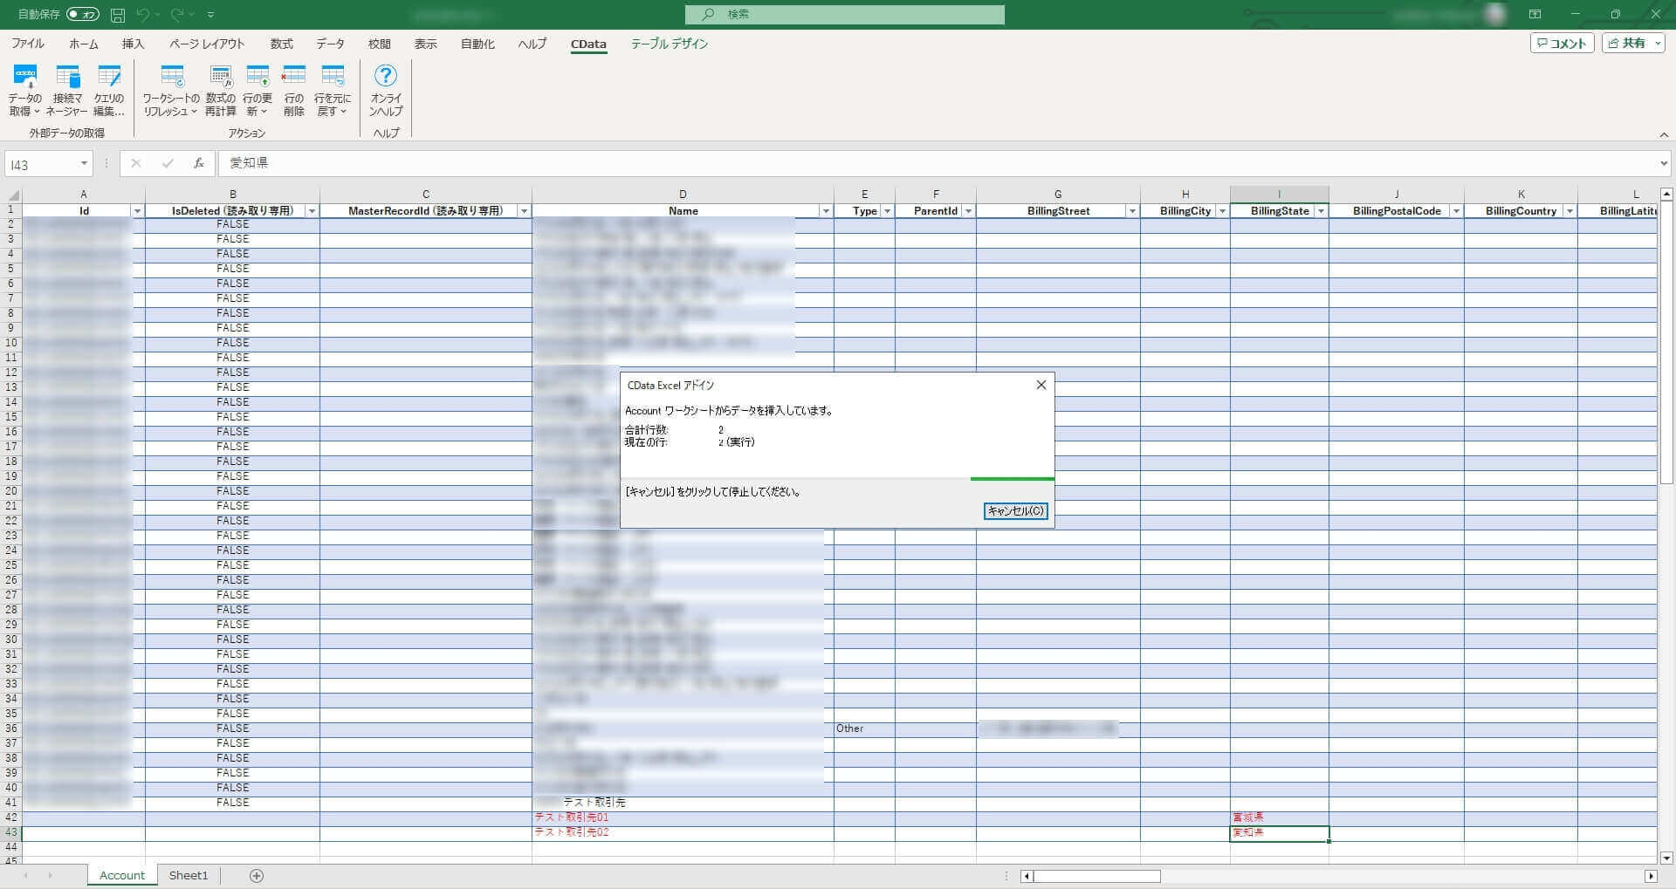Click the 行を元に戻す icon
This screenshot has width=1676, height=889.
coord(333,77)
